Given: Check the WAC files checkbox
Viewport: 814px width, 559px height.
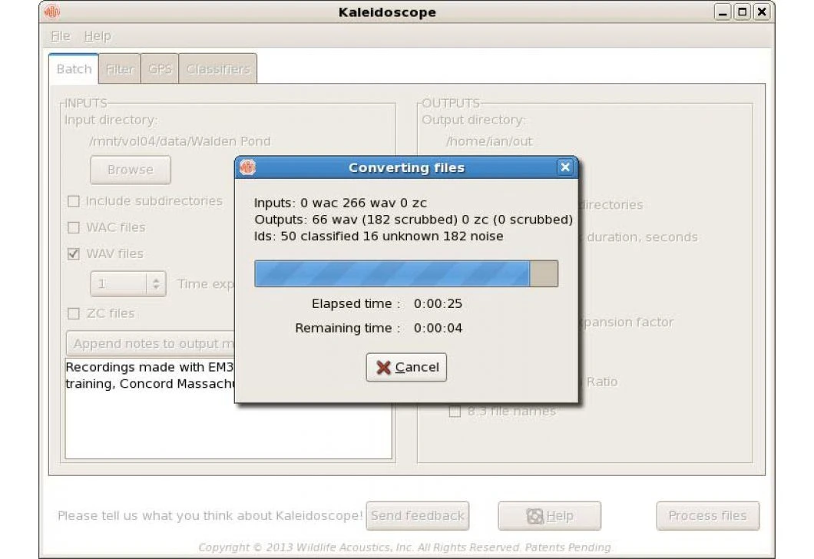Looking at the screenshot, I should pyautogui.click(x=74, y=227).
